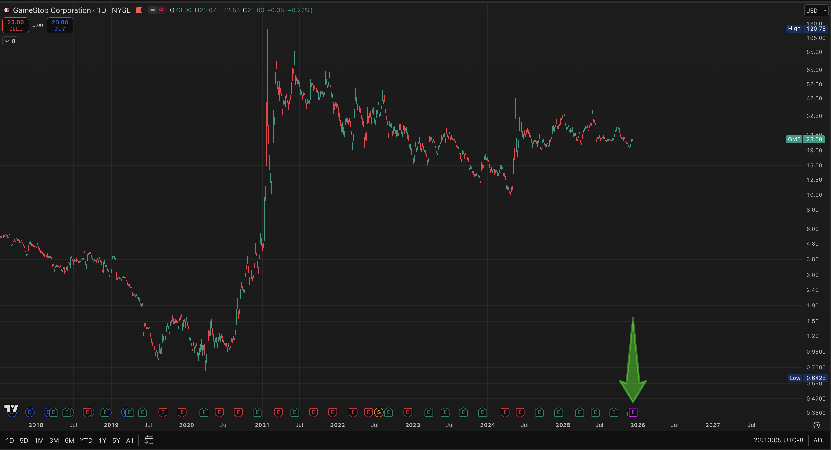Click the pink approximately-equal data indicator

coord(161,10)
